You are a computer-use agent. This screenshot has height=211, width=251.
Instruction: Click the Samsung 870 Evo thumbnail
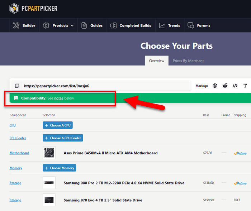[49, 200]
